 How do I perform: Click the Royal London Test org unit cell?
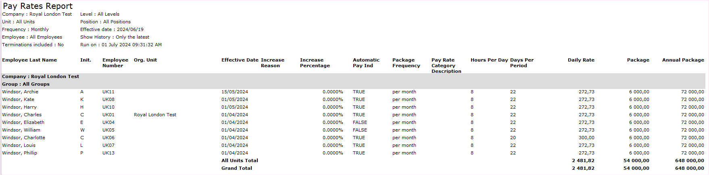click(x=155, y=115)
